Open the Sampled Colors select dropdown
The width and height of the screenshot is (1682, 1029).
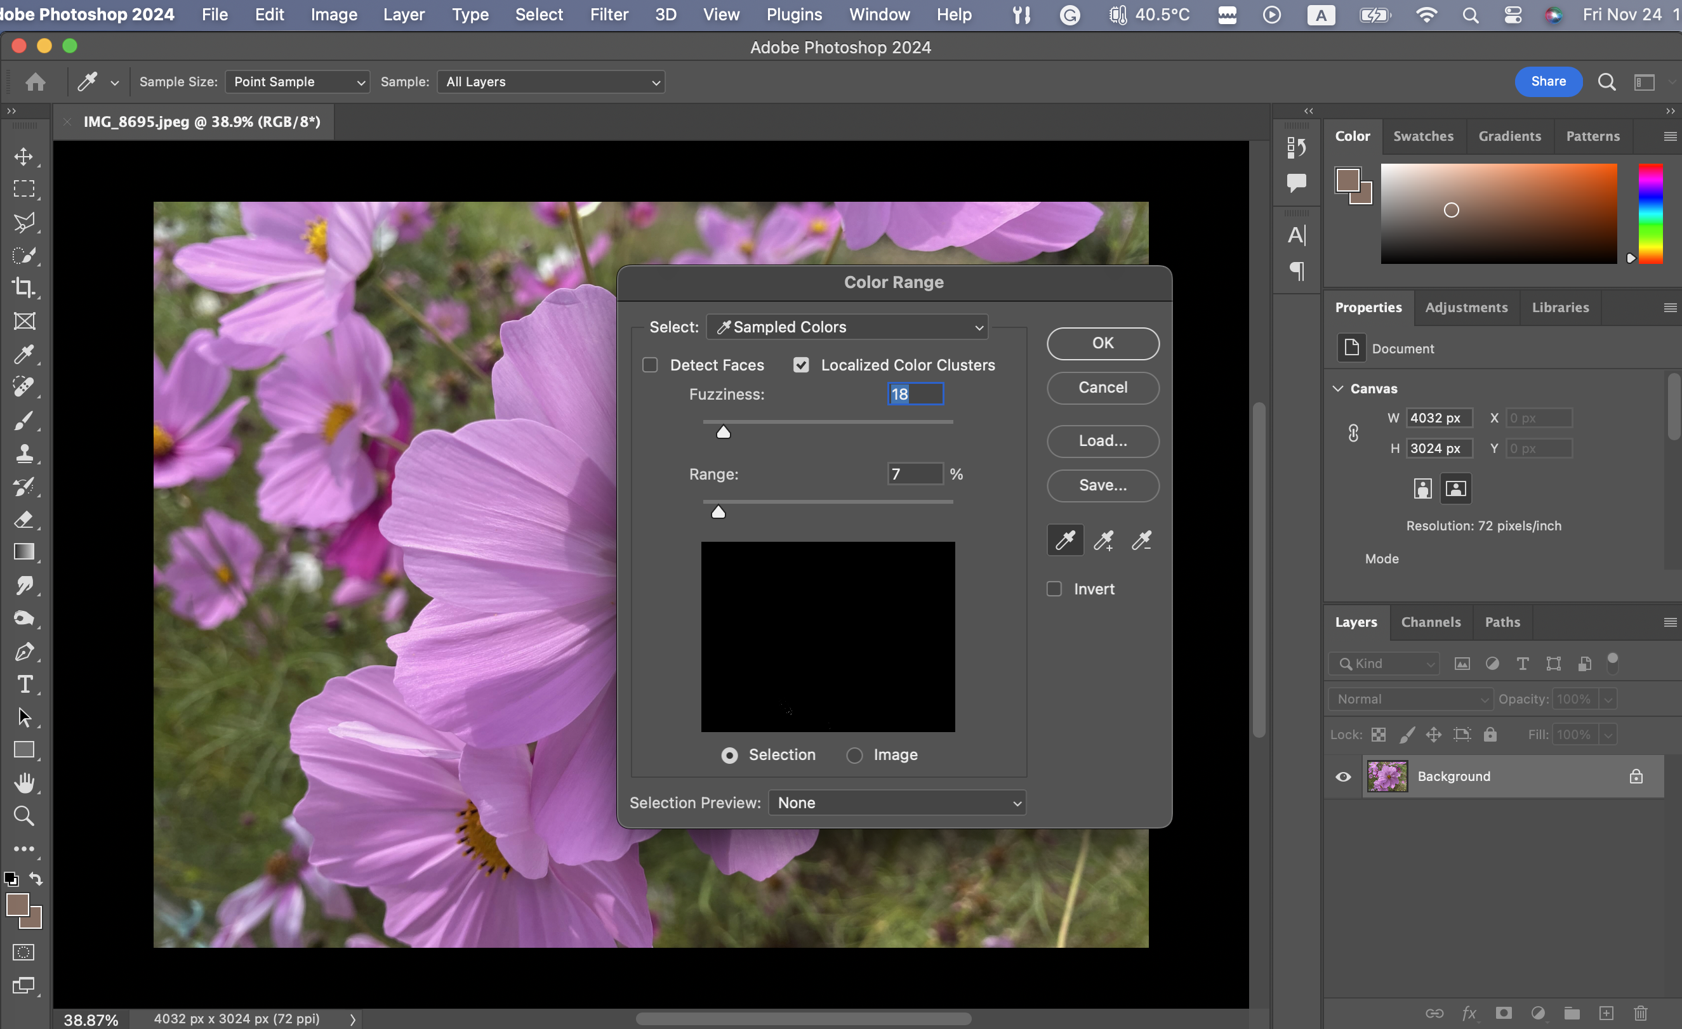(847, 327)
